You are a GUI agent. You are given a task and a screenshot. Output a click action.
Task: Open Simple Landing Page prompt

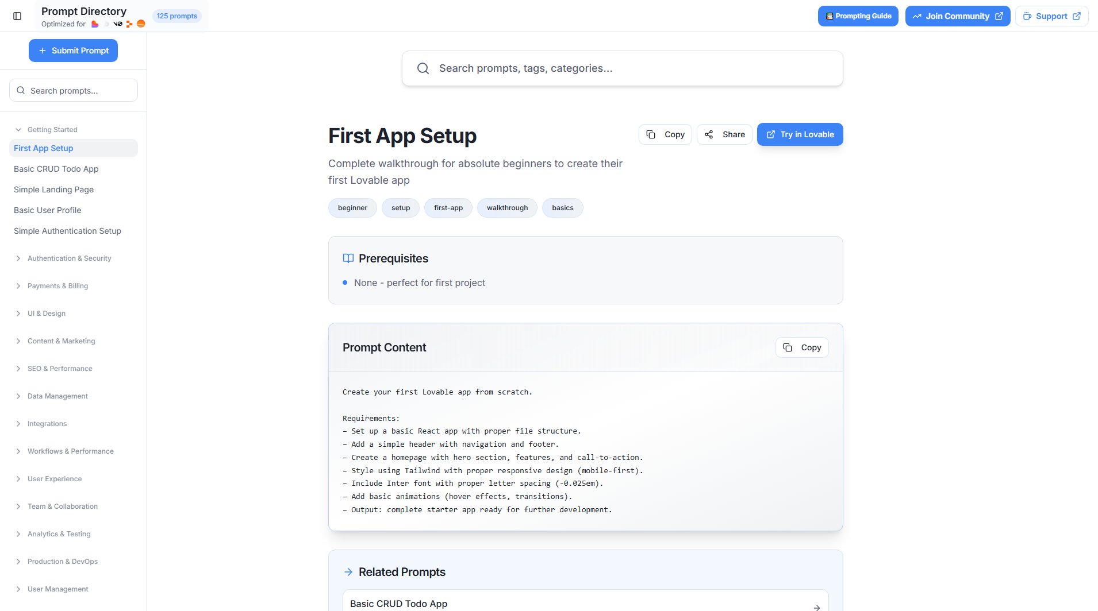click(x=74, y=190)
